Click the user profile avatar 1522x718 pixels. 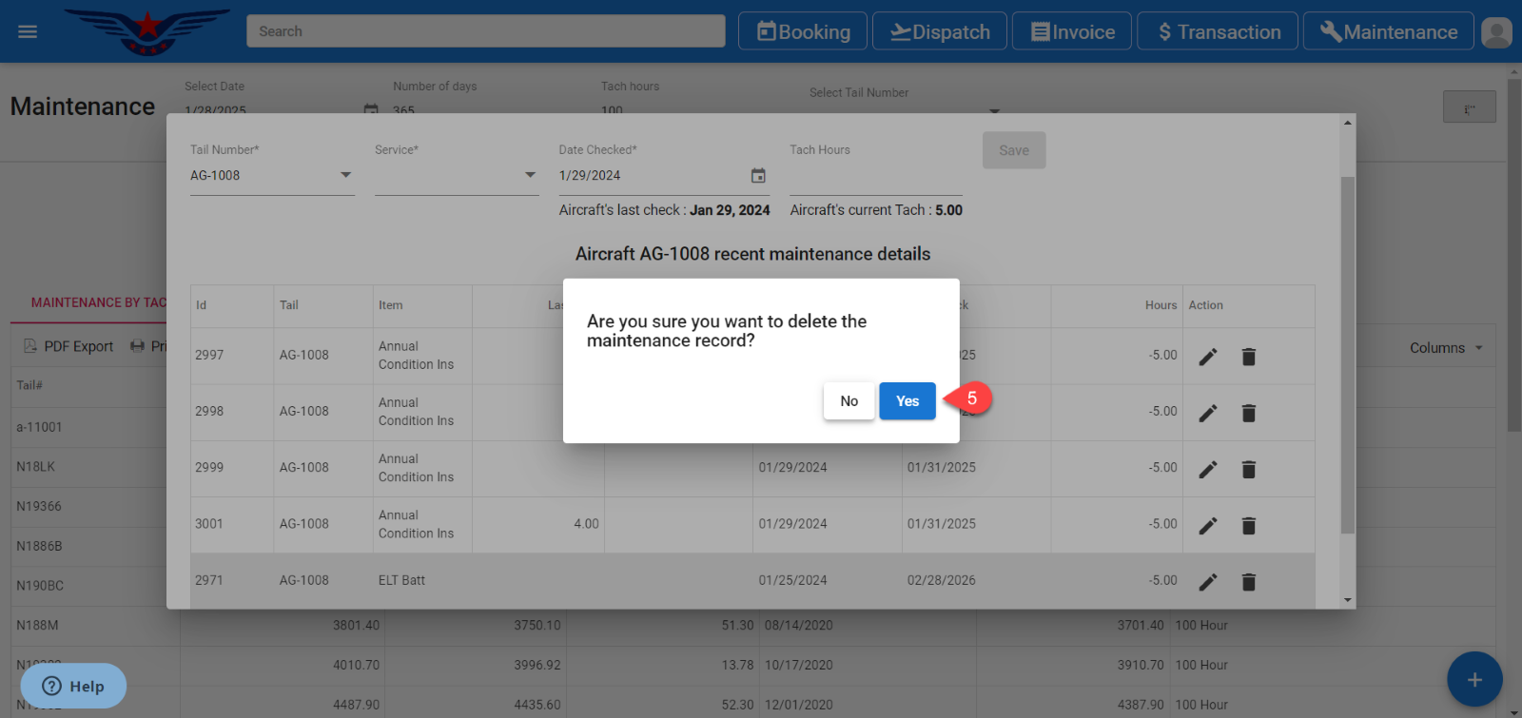[x=1496, y=31]
